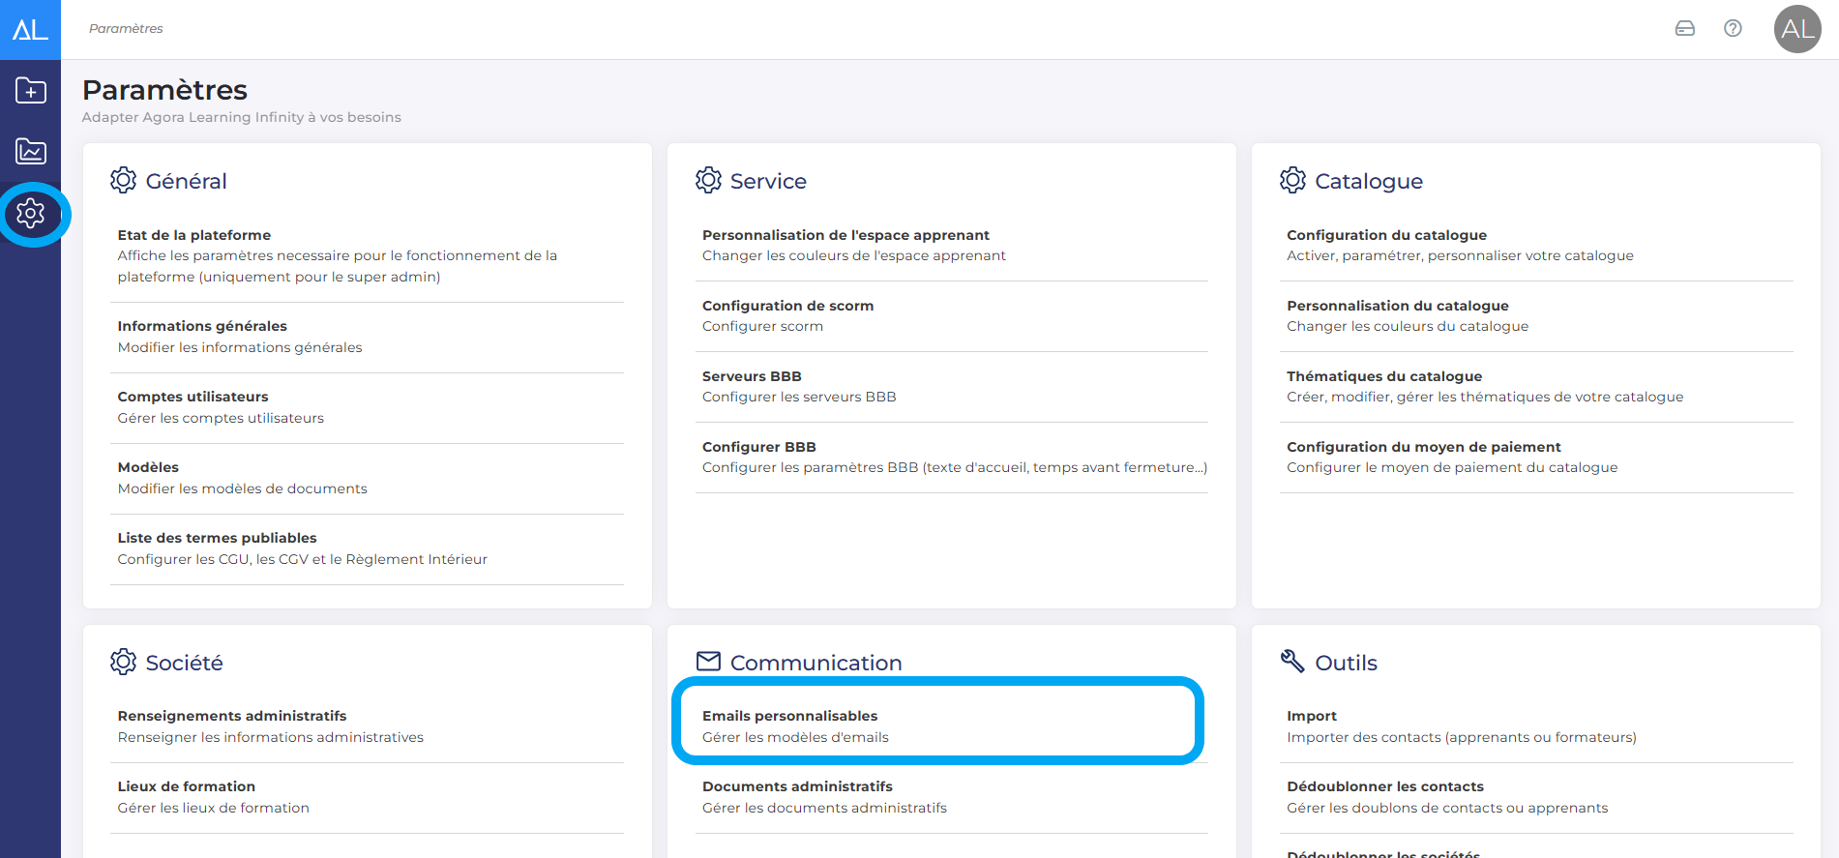Open the AL user avatar menu

[1796, 29]
